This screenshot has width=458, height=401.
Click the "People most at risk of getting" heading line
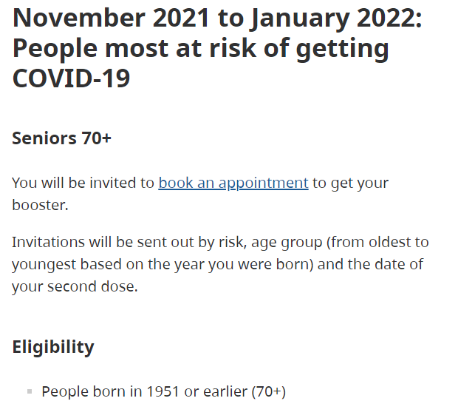point(201,49)
